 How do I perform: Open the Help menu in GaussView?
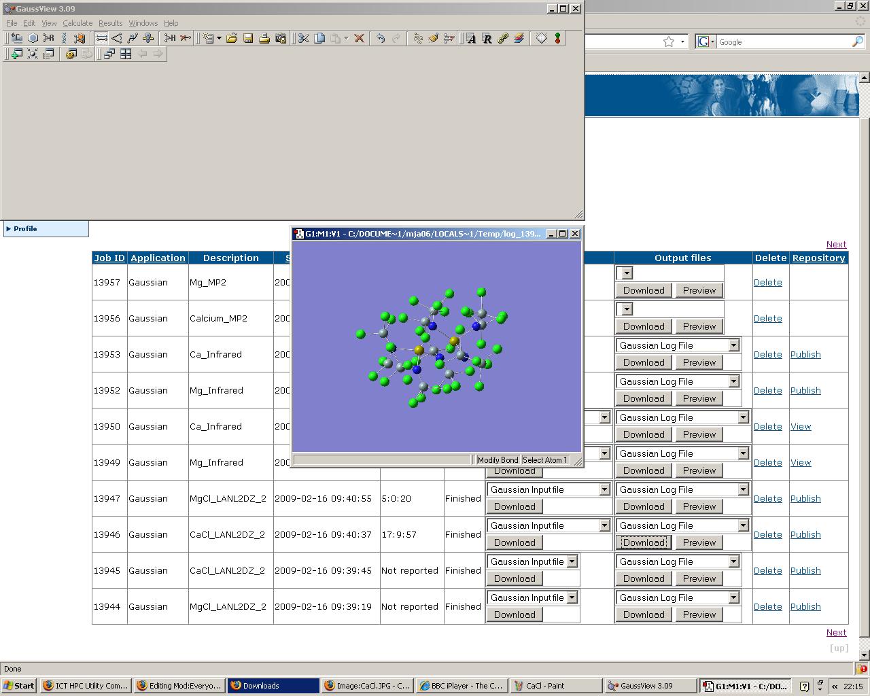tap(171, 23)
